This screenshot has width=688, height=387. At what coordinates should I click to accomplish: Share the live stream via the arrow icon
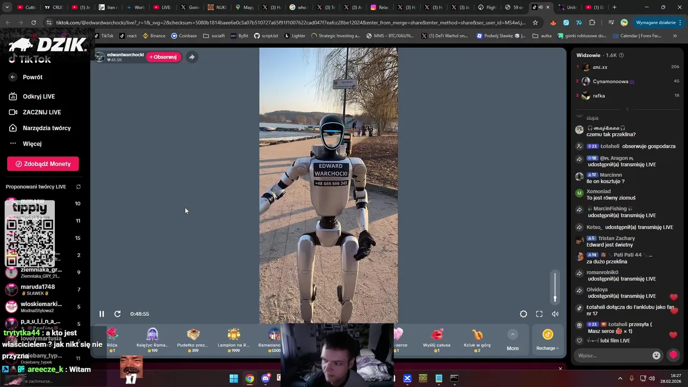[192, 57]
